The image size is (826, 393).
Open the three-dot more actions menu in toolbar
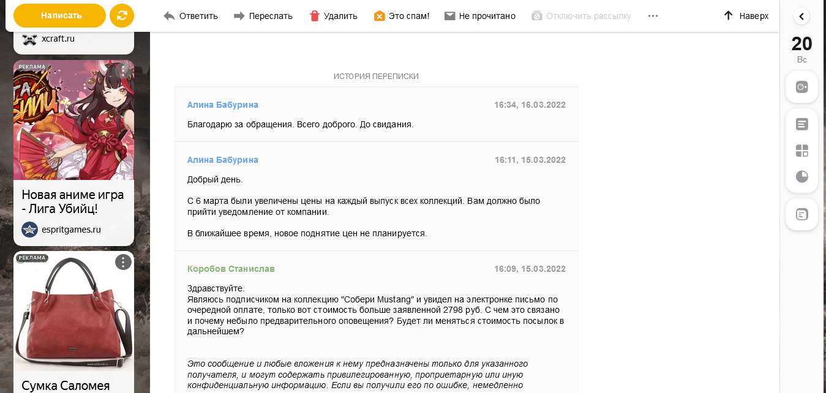pos(653,16)
